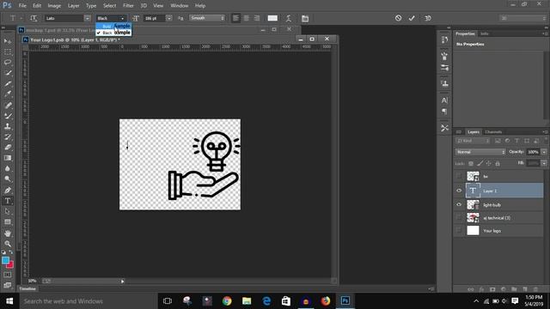Click the background color swatch
The width and height of the screenshot is (550, 309).
(10, 265)
